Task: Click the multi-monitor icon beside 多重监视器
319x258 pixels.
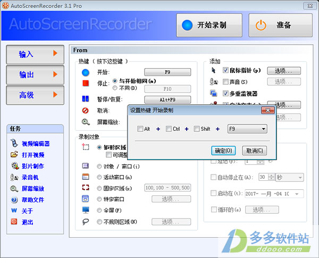Action: coord(214,93)
